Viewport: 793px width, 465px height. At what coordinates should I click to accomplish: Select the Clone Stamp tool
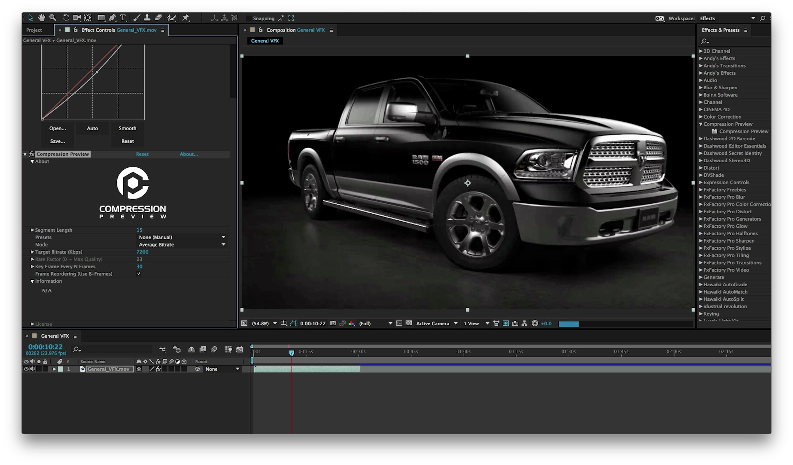[147, 18]
